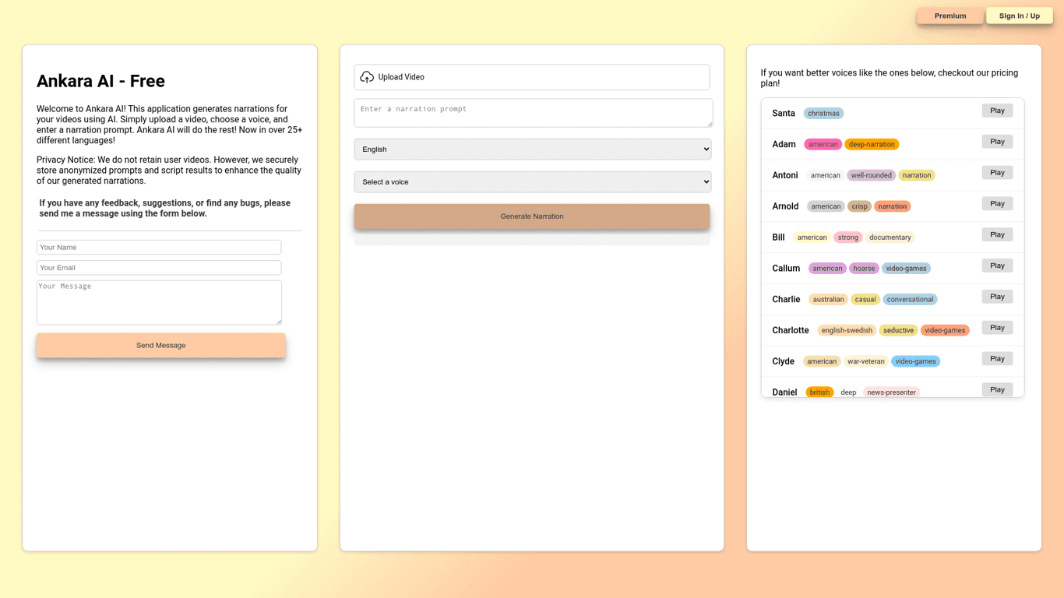Image resolution: width=1064 pixels, height=598 pixels.
Task: Go to Sign In / Up
Action: [x=1019, y=16]
